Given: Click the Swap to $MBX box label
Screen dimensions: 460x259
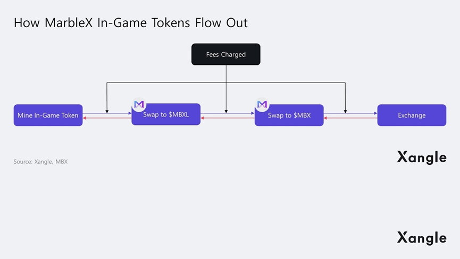Looking at the screenshot, I should (289, 115).
